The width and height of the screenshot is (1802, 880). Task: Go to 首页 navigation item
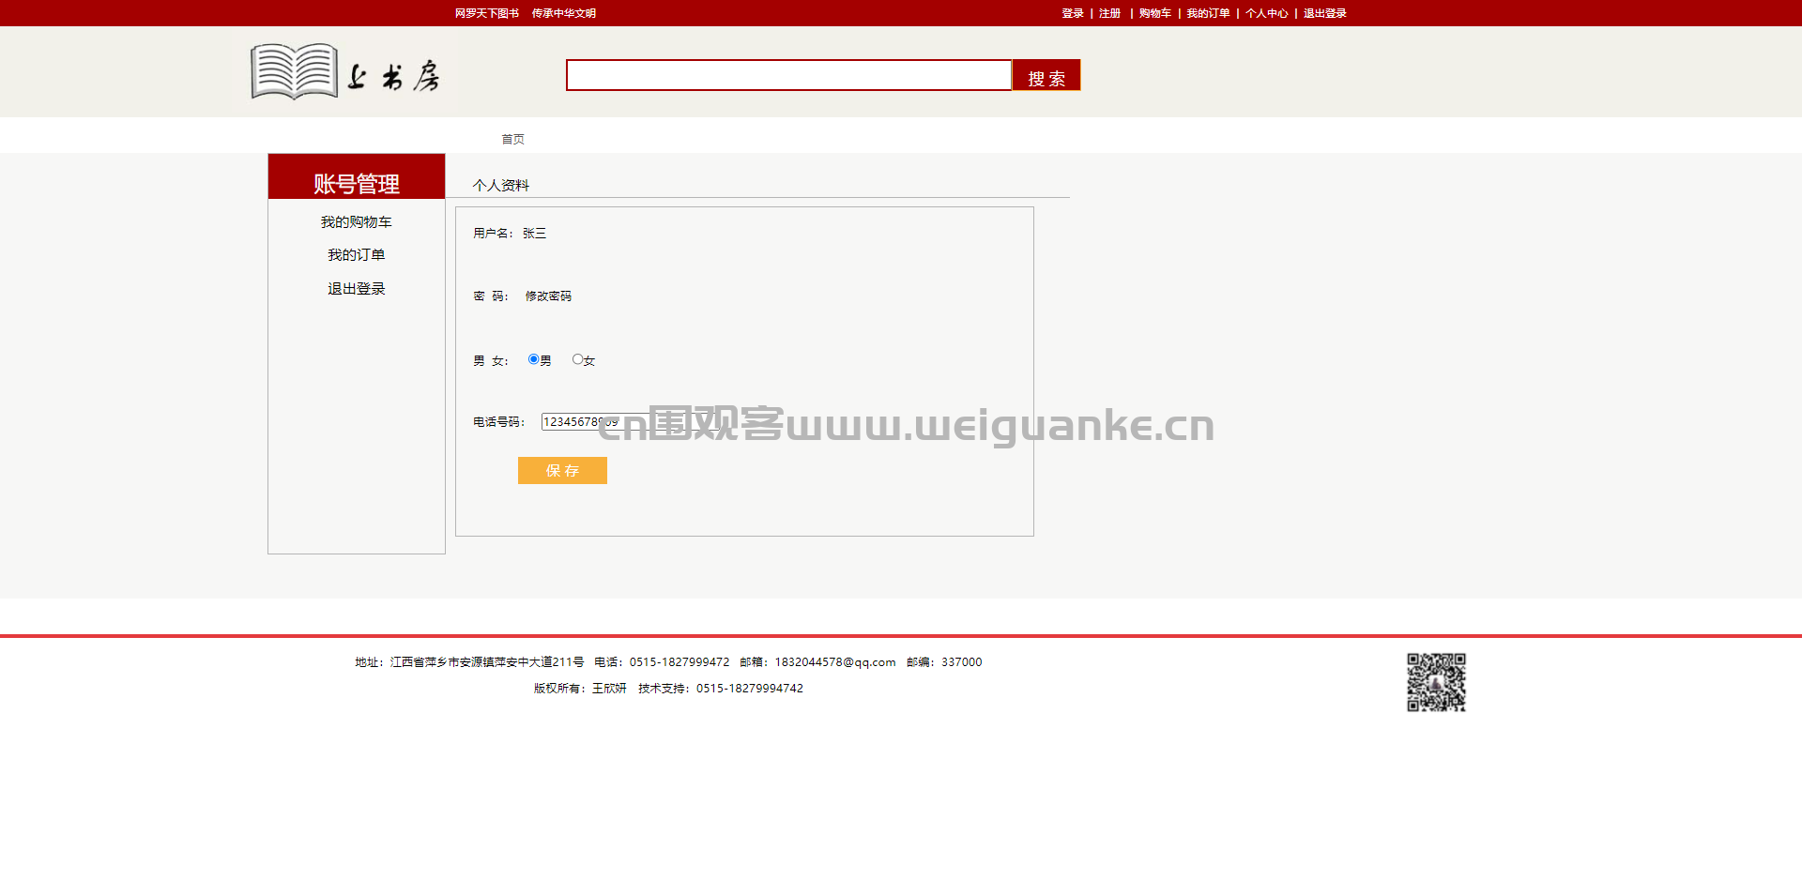(512, 139)
